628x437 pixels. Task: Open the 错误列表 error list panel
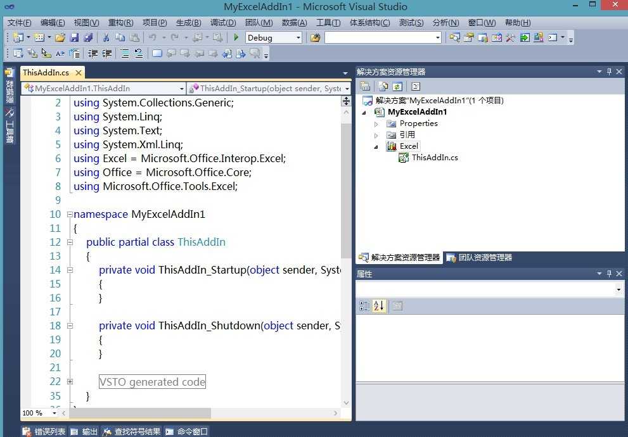tap(44, 431)
